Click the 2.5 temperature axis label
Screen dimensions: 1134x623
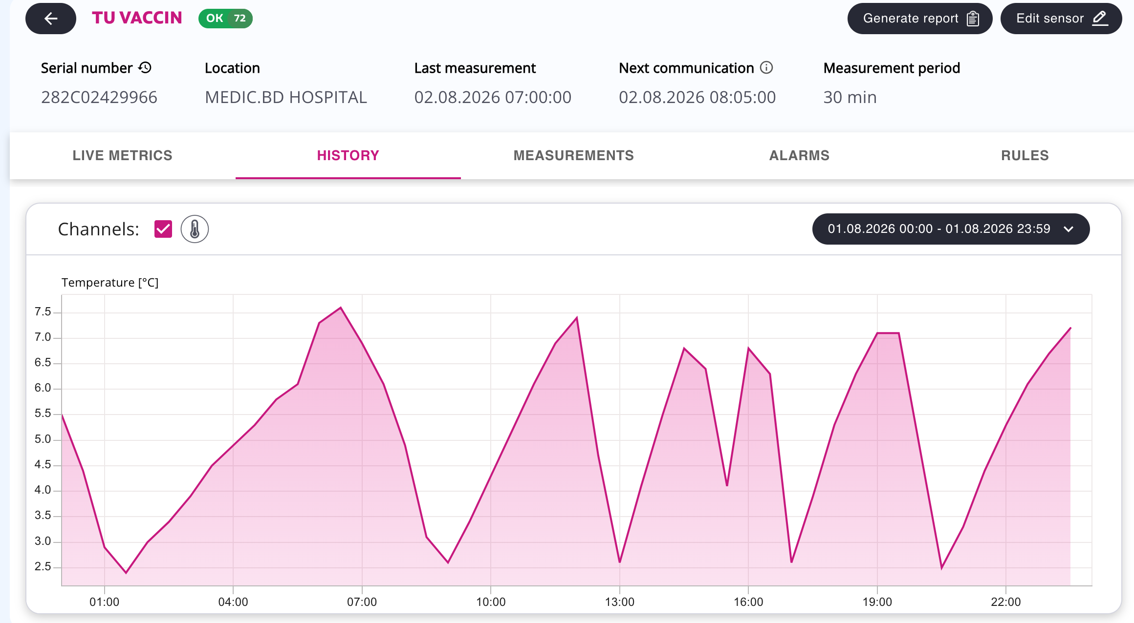click(43, 567)
